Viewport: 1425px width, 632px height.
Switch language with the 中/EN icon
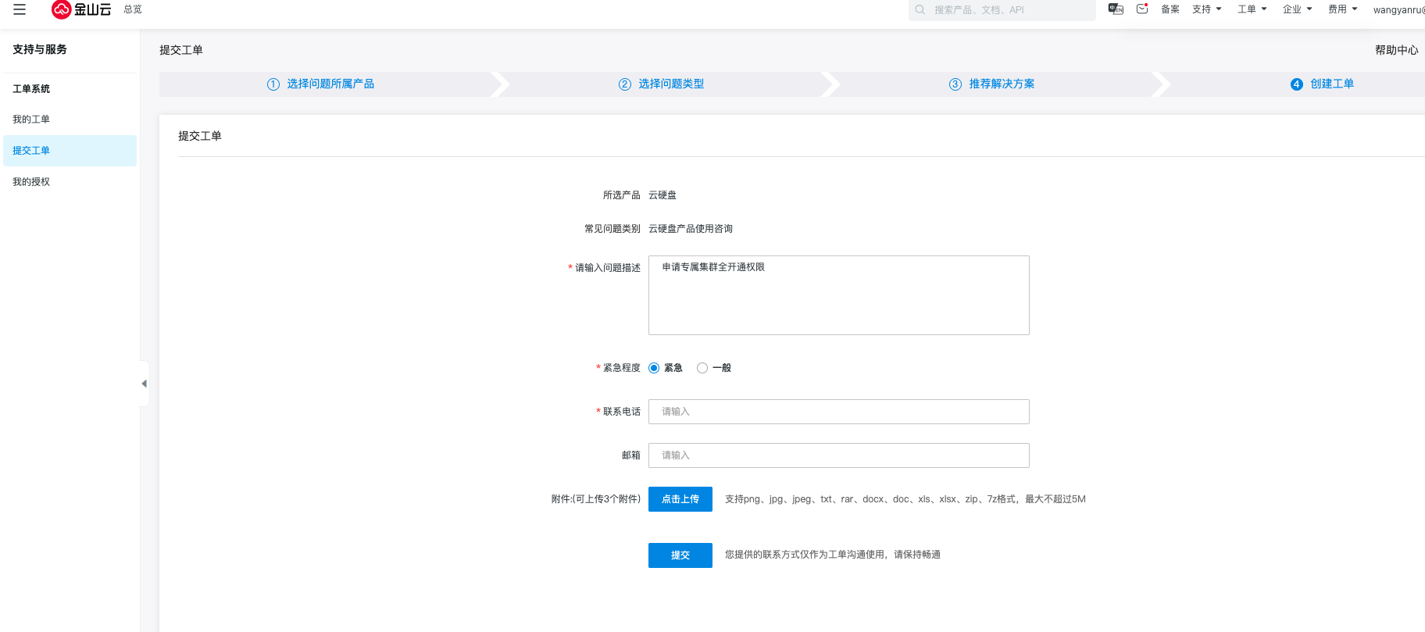point(1116,9)
